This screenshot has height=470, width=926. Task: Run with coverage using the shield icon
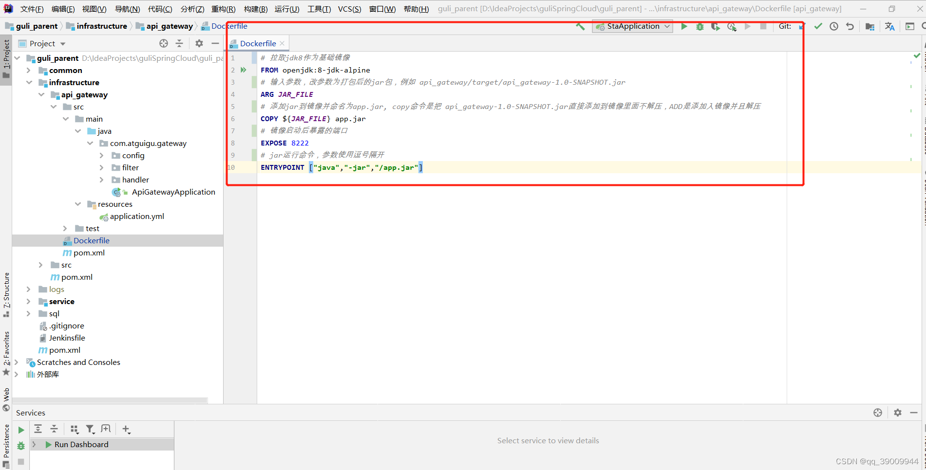[x=716, y=27]
